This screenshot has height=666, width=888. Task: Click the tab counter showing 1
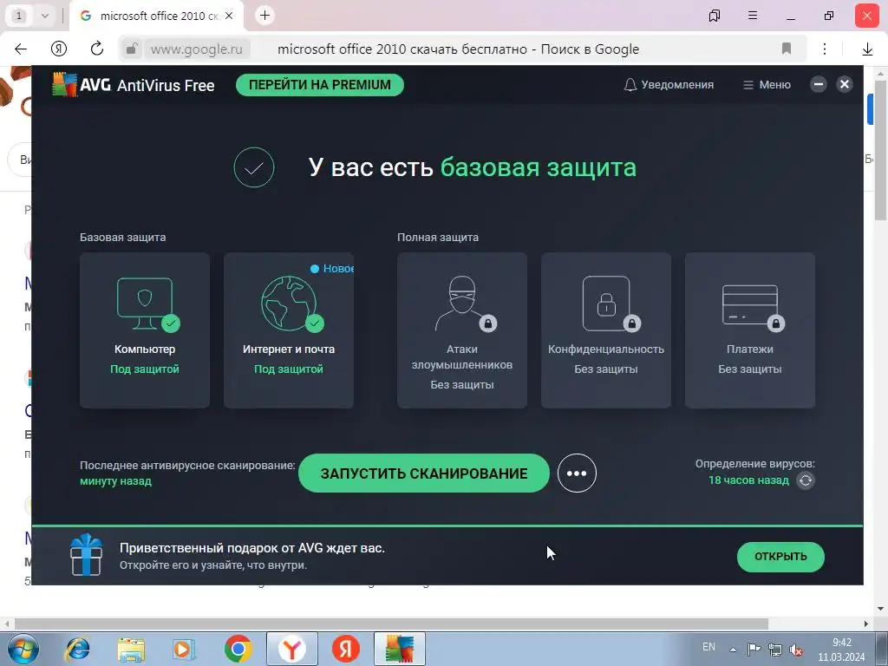pyautogui.click(x=19, y=16)
